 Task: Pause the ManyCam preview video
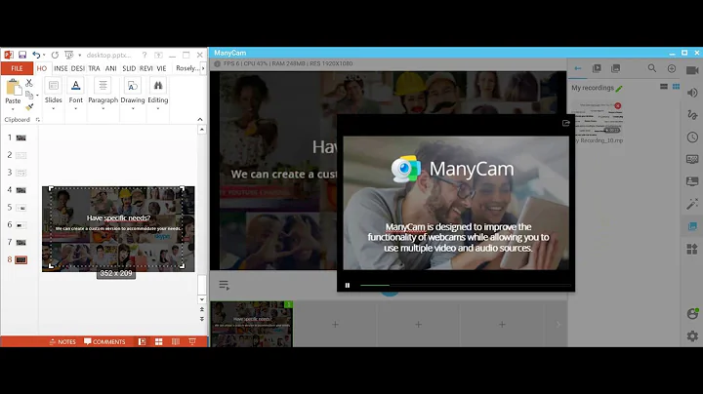coord(348,285)
